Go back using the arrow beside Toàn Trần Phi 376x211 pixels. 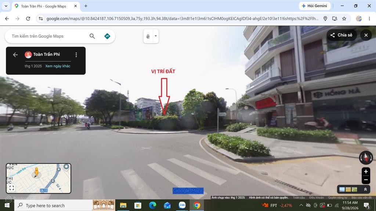point(15,55)
